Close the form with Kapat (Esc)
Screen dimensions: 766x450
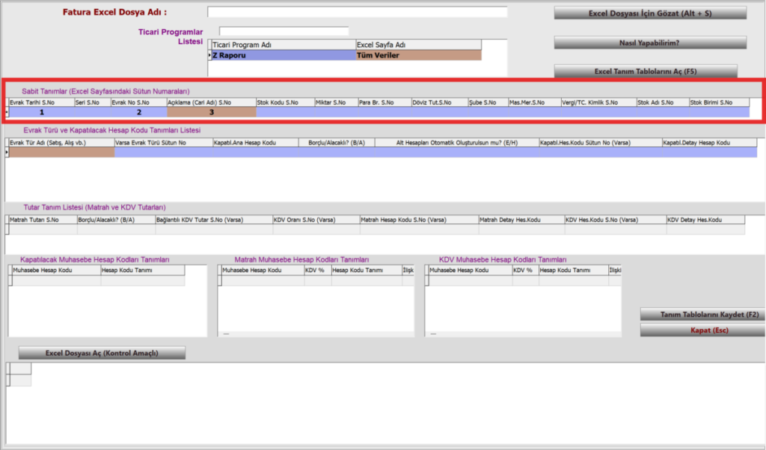click(x=703, y=330)
